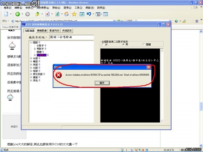The image size is (203, 152).
Task: Open the dropdown arrow beside the up-level icon
Action: click(x=42, y=14)
